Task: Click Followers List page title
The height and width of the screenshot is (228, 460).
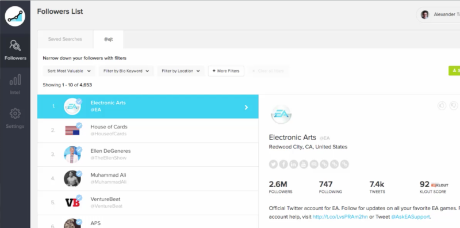Action: pyautogui.click(x=60, y=12)
